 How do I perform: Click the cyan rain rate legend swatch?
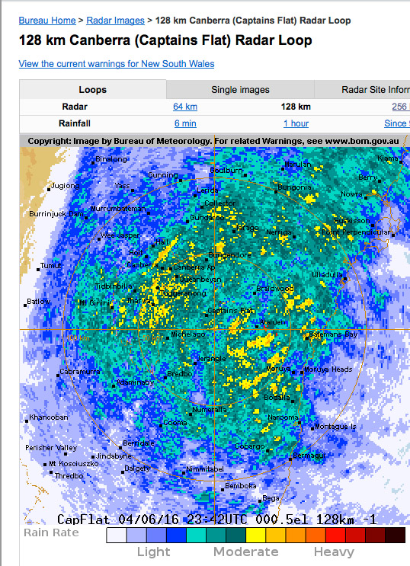196,535
